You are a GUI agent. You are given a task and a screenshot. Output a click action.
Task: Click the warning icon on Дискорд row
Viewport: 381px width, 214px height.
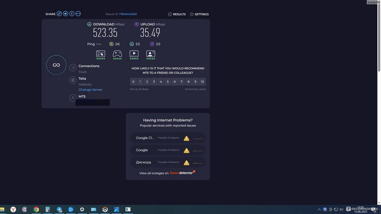pyautogui.click(x=187, y=163)
